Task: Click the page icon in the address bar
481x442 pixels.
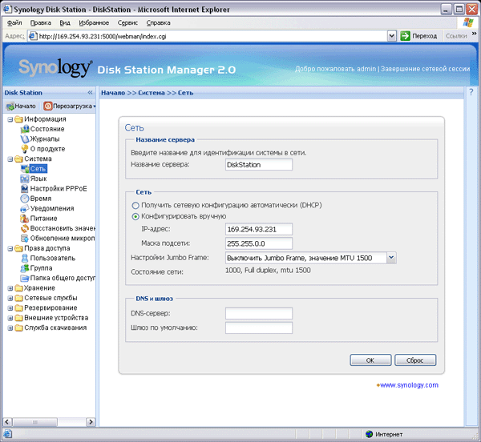Action: click(x=33, y=36)
